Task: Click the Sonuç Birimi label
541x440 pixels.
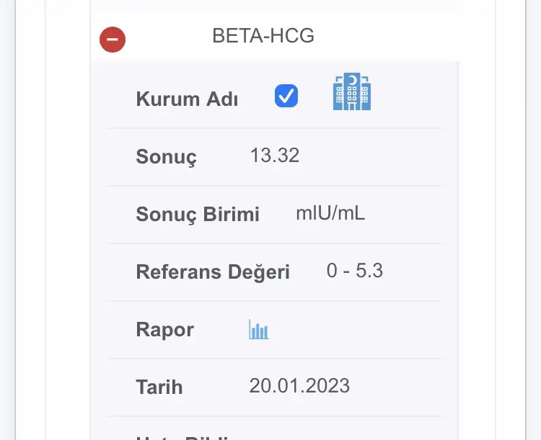Action: pos(198,215)
